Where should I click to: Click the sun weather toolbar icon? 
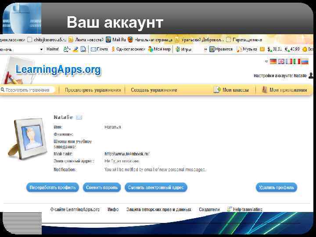[305, 49]
